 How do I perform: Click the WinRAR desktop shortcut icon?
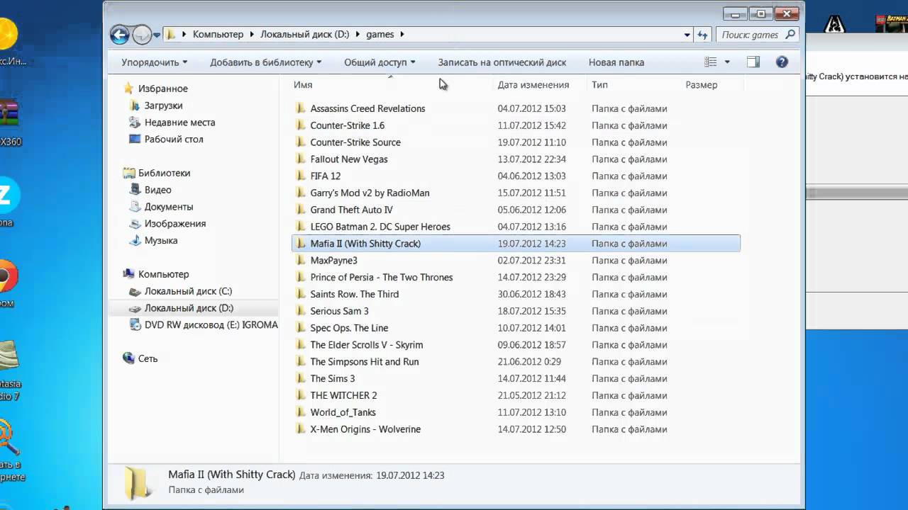tap(9, 113)
